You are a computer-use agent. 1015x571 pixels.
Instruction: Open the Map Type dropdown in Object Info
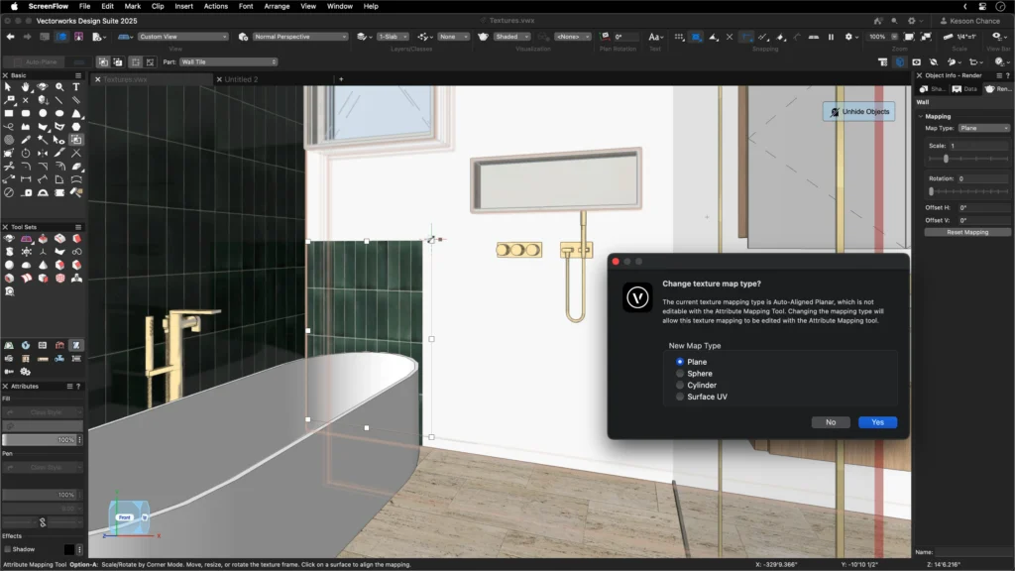pos(983,128)
